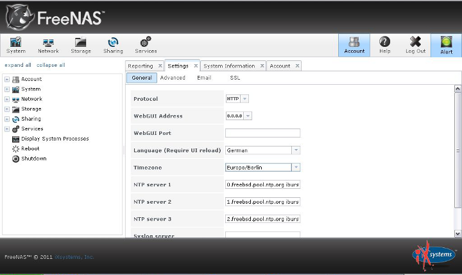This screenshot has width=462, height=275.
Task: Open the Sharing toolbar icon
Action: click(x=113, y=45)
